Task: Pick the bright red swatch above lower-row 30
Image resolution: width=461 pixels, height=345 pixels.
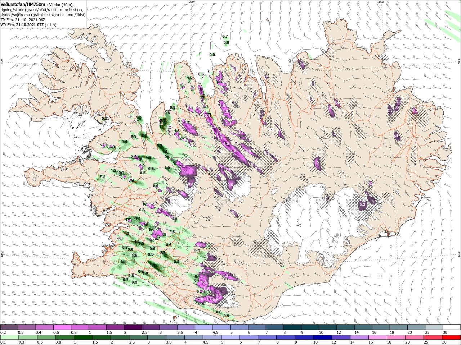Action: click(x=452, y=337)
